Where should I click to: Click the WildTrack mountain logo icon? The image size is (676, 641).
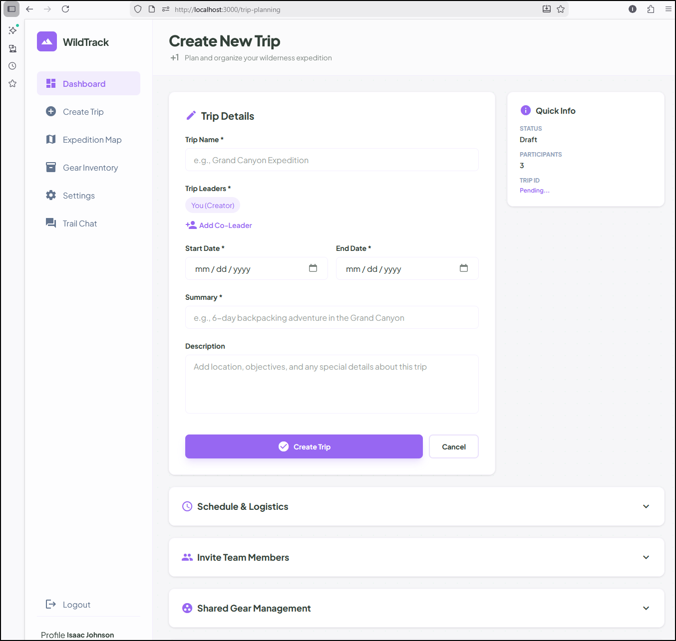tap(47, 41)
